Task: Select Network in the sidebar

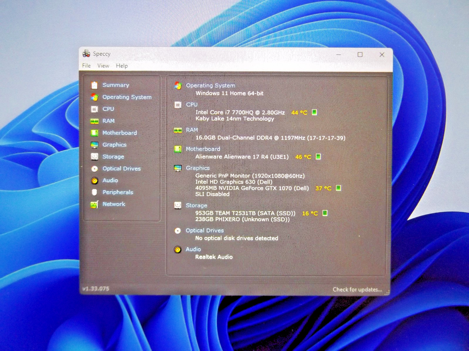Action: [114, 204]
